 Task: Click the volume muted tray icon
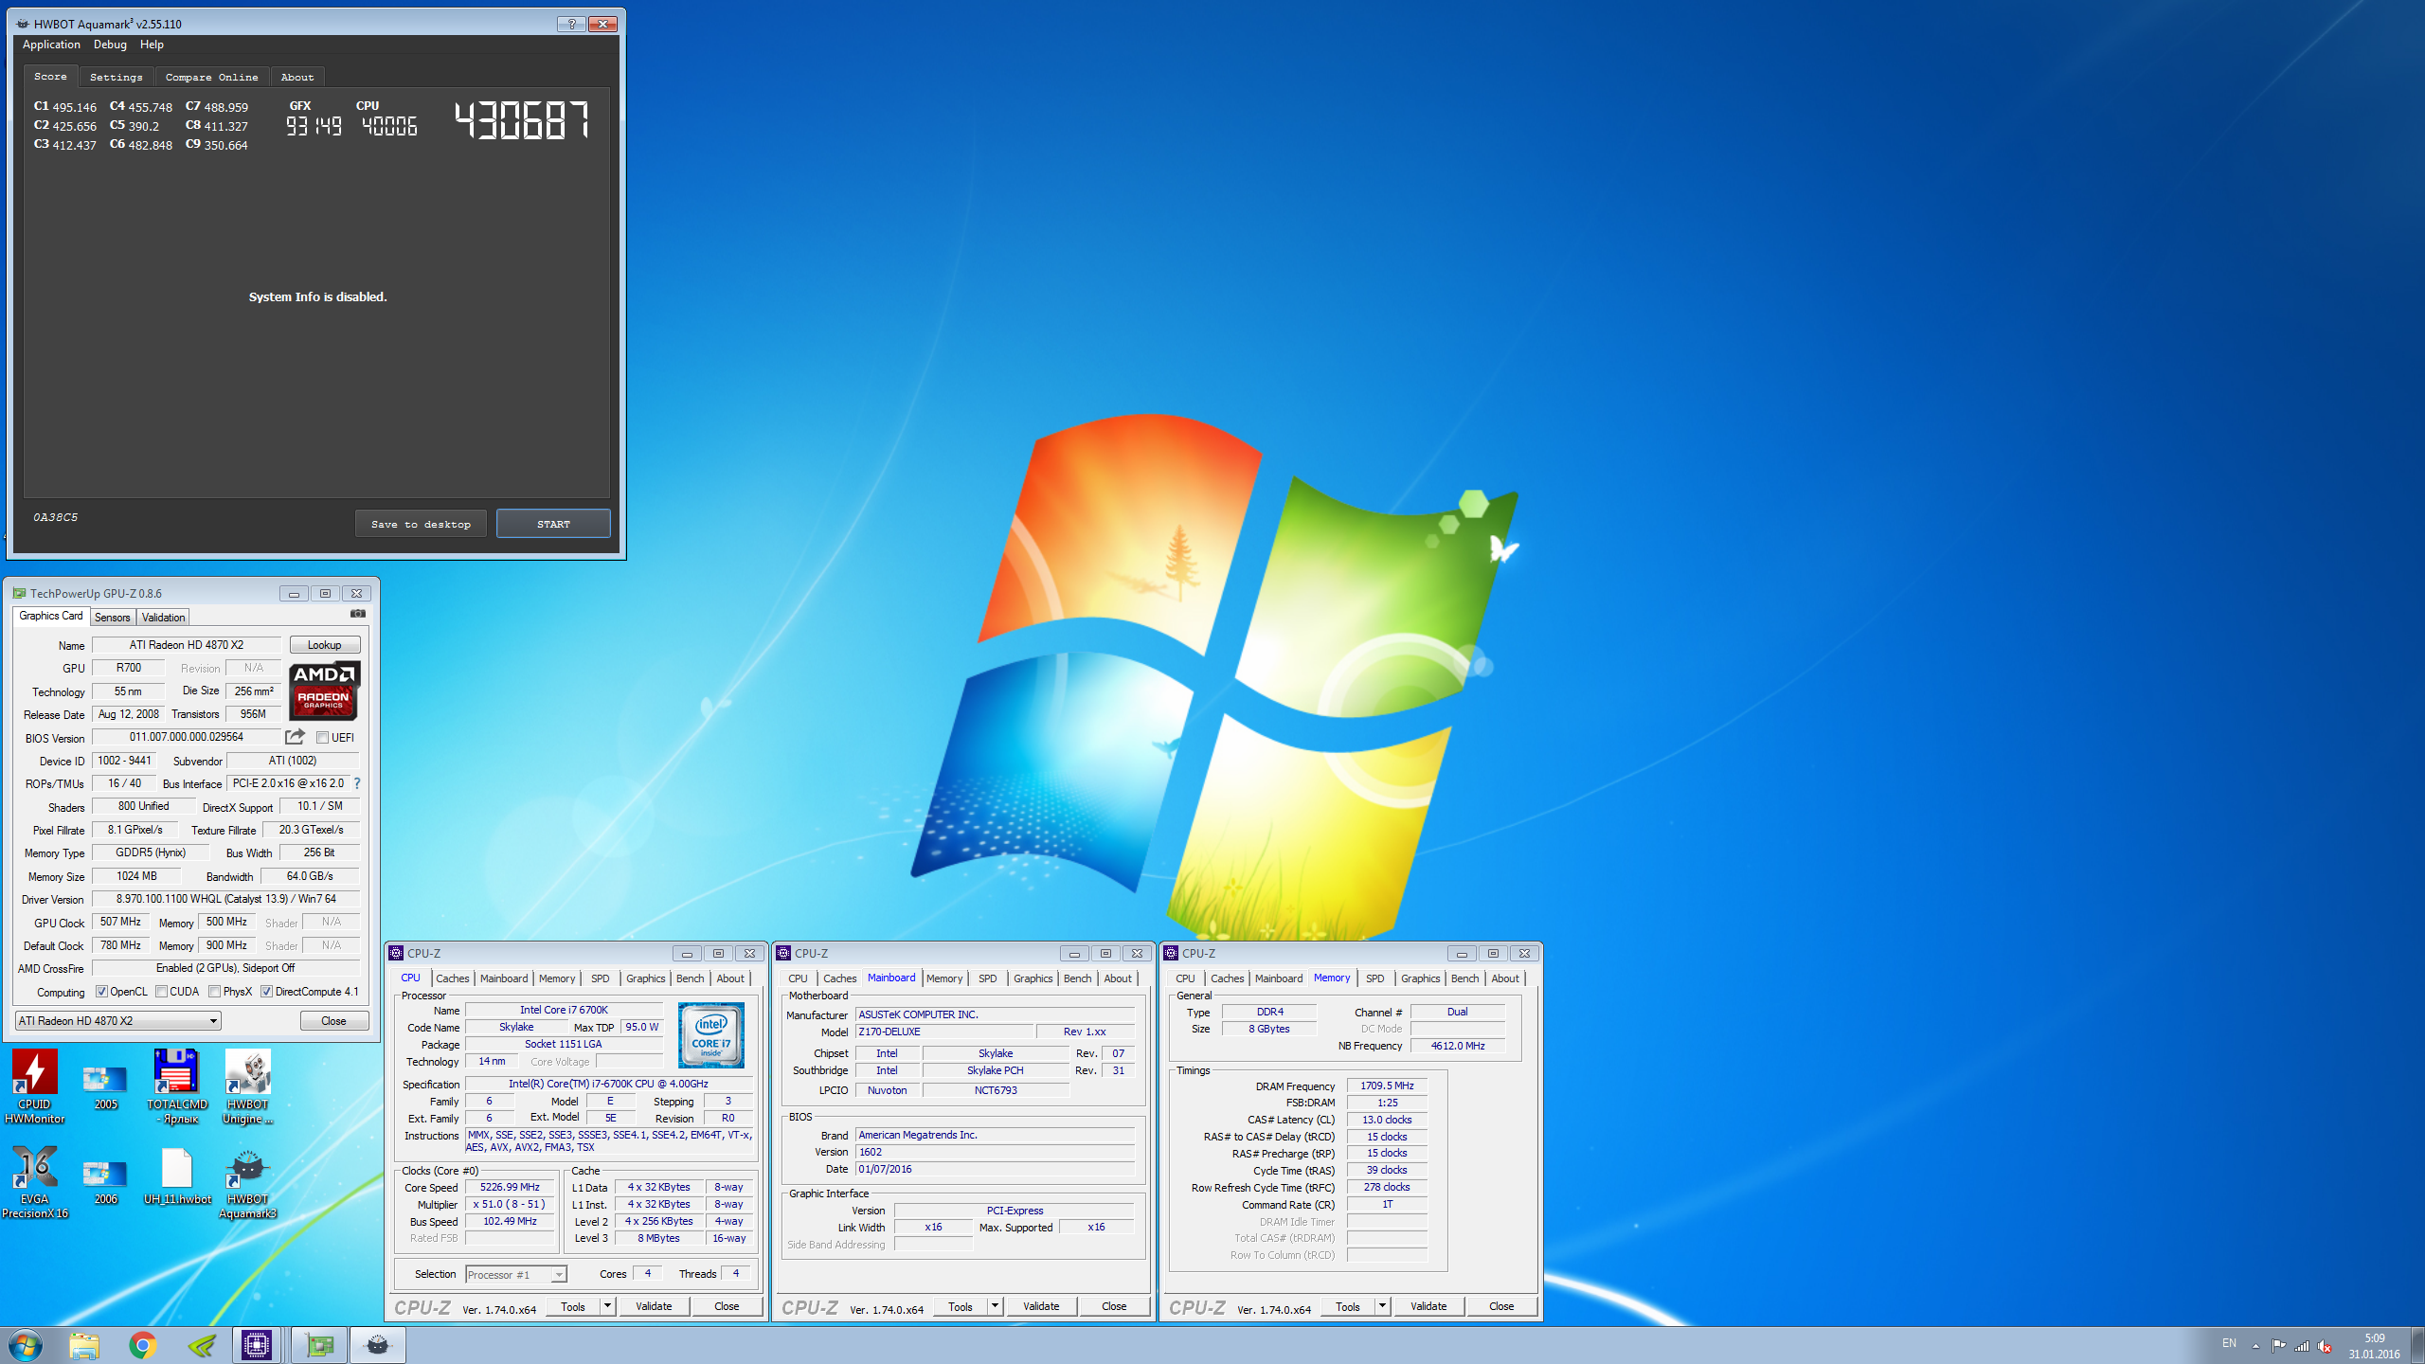coord(2325,1346)
